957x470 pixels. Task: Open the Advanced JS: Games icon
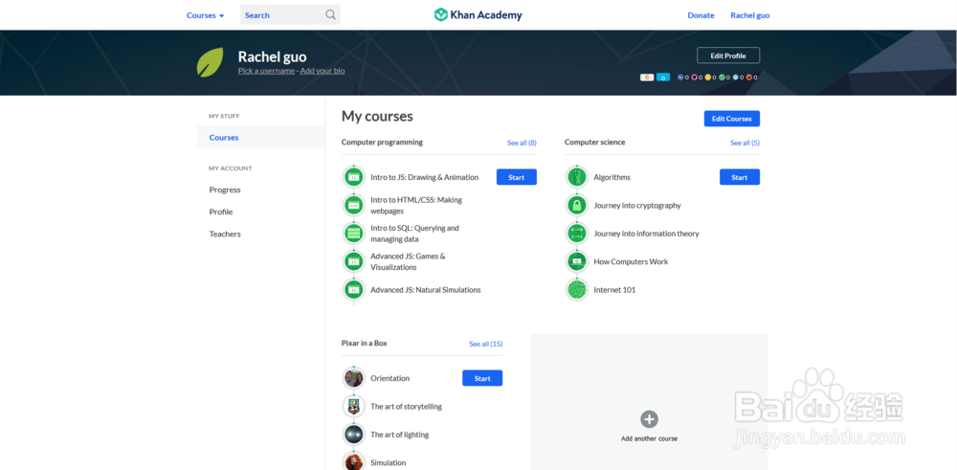click(353, 261)
